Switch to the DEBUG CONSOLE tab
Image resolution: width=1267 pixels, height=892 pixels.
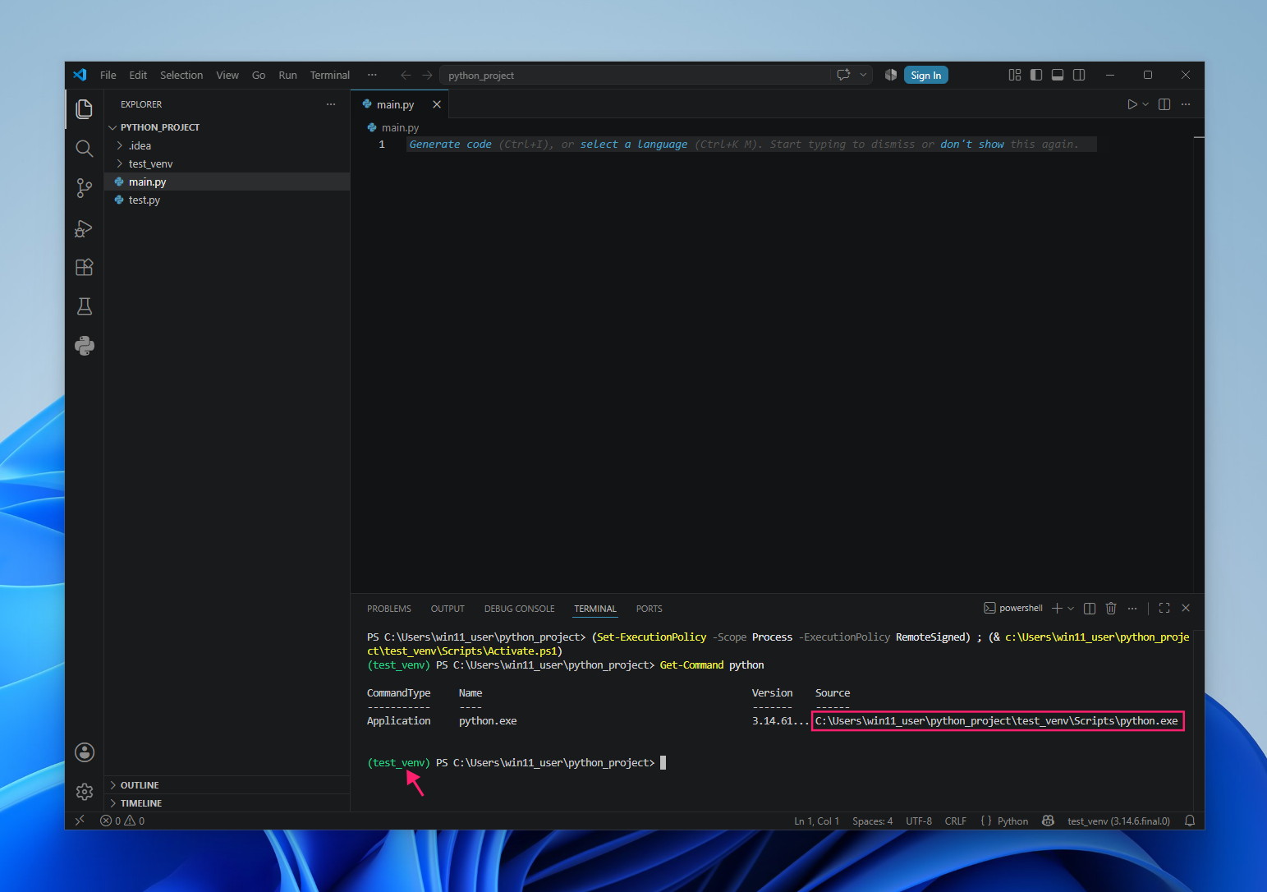coord(520,609)
